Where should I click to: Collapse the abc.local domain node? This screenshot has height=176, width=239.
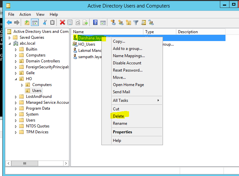pyautogui.click(x=10, y=44)
